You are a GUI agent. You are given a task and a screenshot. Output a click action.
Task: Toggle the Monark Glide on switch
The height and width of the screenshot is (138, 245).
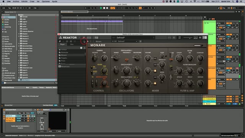pyautogui.click(x=92, y=67)
